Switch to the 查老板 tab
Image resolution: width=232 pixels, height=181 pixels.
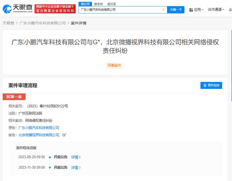pyautogui.click(x=99, y=4)
